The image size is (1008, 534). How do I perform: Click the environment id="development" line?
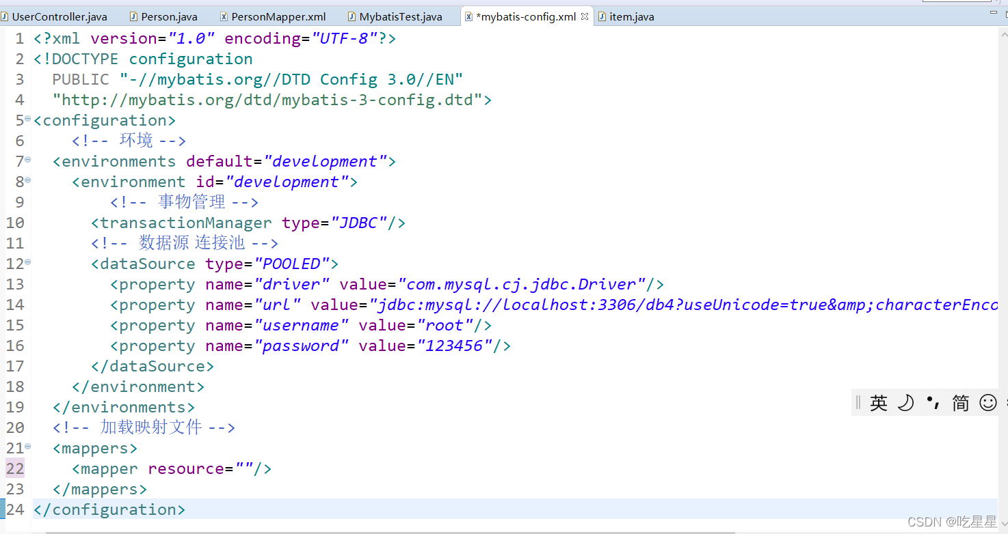[x=215, y=182]
